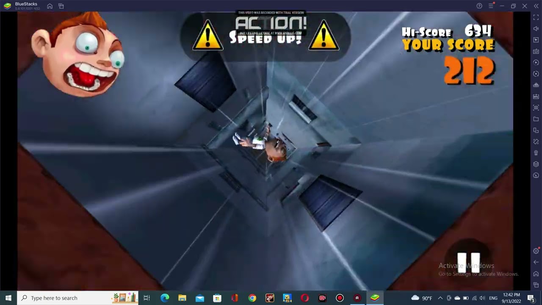Open BlueStacks home screen from title bar
Image resolution: width=542 pixels, height=305 pixels.
[x=50, y=6]
